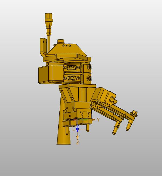Select the lower D-sub connector on the model
Image resolution: width=162 pixels, height=176 pixels.
(x=72, y=78)
